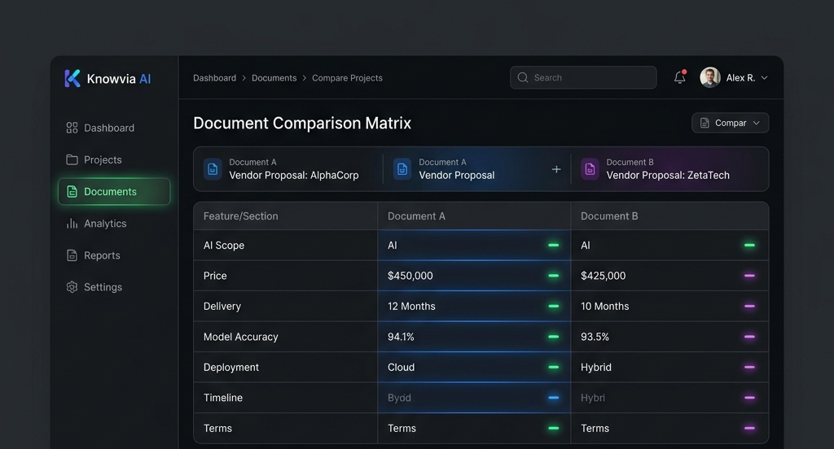Click green indicator in Document A Price row

[554, 276]
